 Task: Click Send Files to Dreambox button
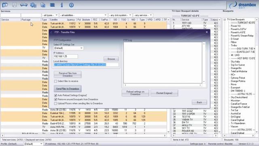(68, 89)
